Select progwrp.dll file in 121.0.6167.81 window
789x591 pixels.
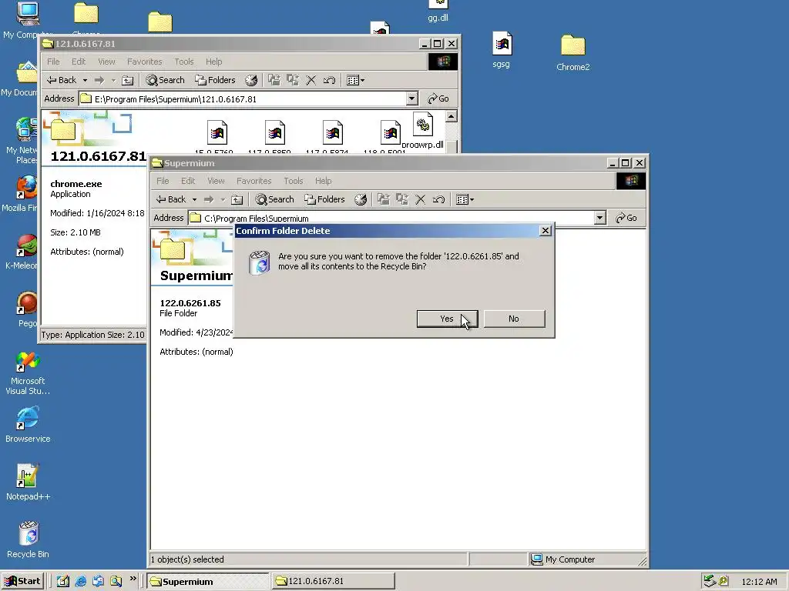click(423, 131)
